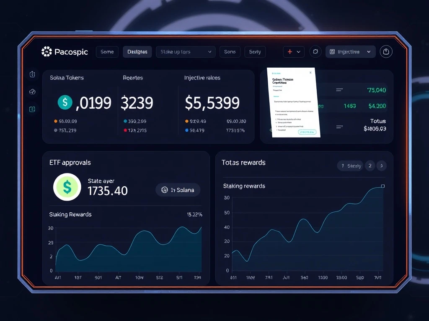
Task: Click the orange plus add icon
Action: pos(290,51)
